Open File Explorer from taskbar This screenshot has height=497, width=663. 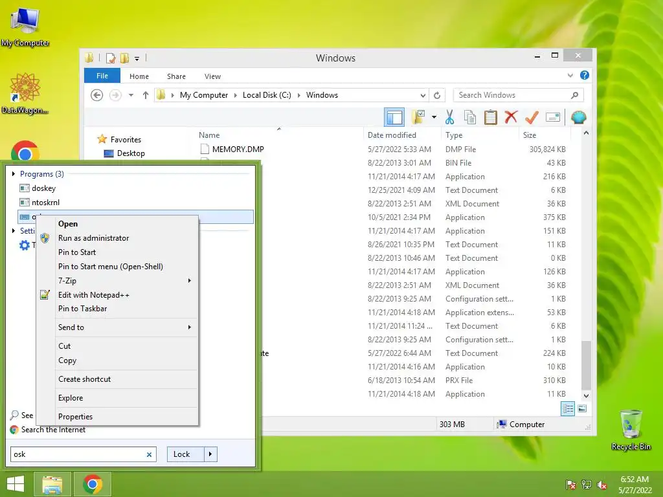tap(52, 484)
